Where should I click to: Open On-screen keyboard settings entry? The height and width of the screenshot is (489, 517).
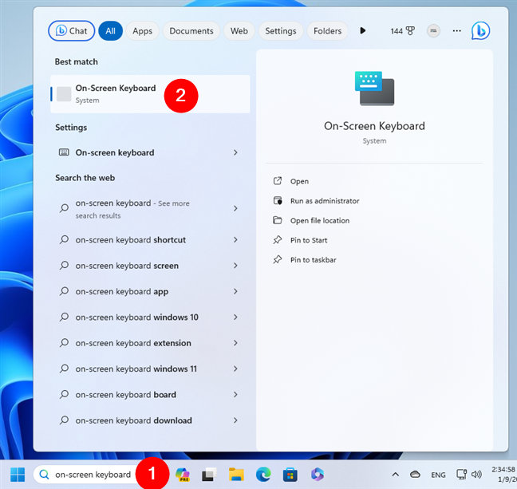tap(150, 152)
